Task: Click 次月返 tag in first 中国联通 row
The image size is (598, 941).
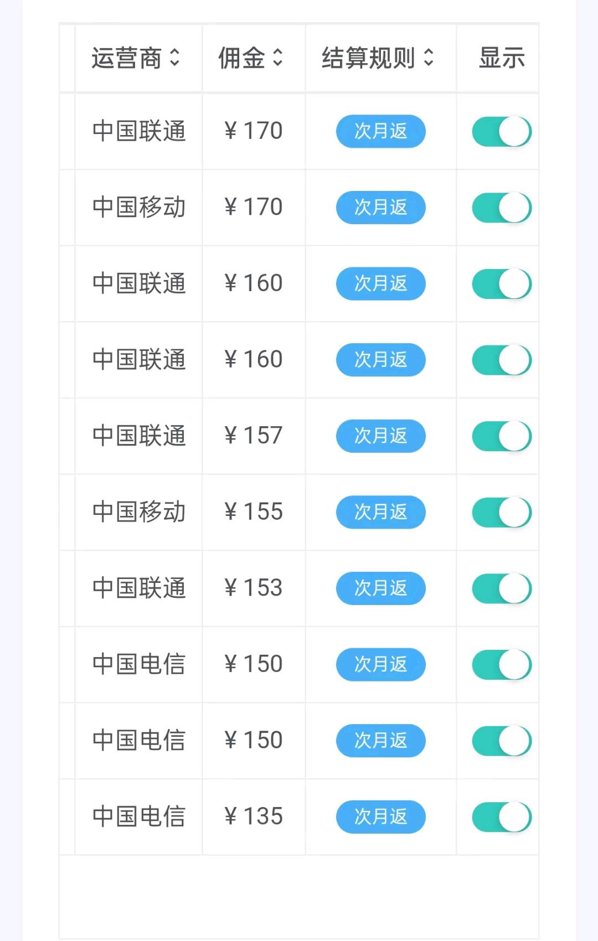Action: coord(381,131)
